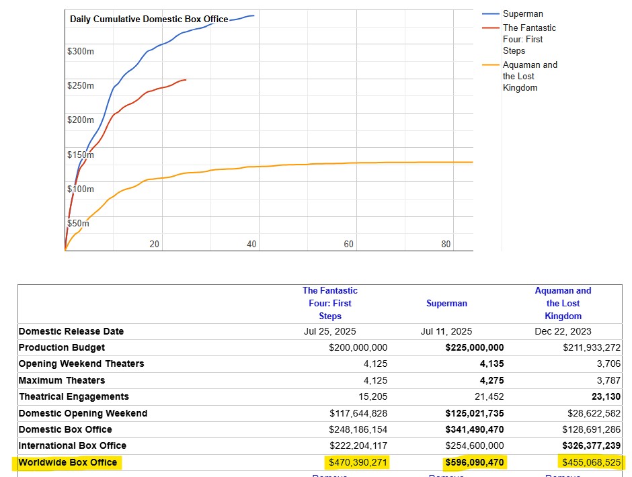Click the Daily Cumulative Domestic Box Office chart title
The width and height of the screenshot is (632, 477).
click(149, 19)
